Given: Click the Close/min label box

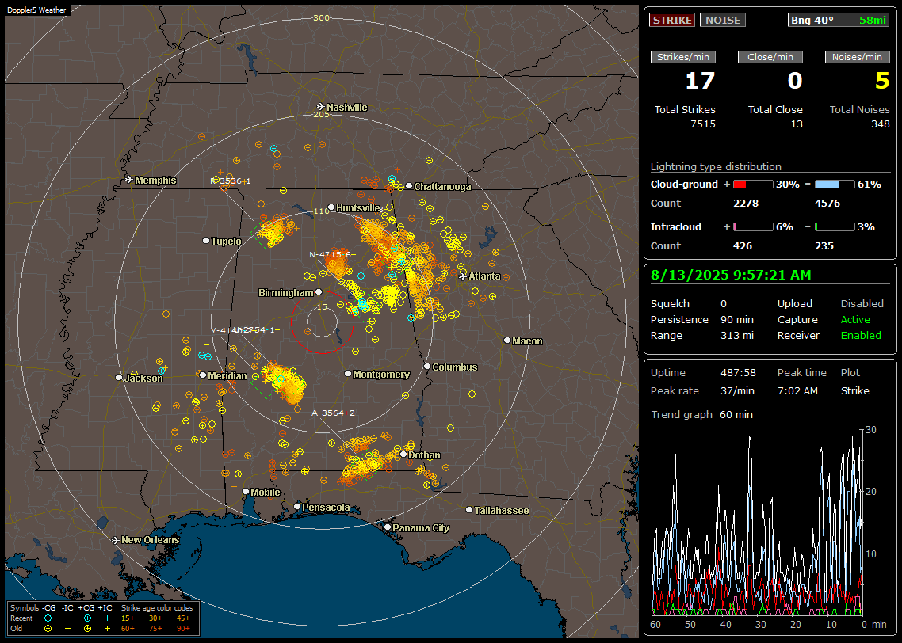Looking at the screenshot, I should (770, 57).
